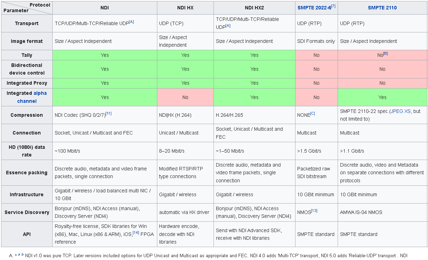Click footnote [B] in SMPTE 2110 Tally cell

tap(385, 53)
